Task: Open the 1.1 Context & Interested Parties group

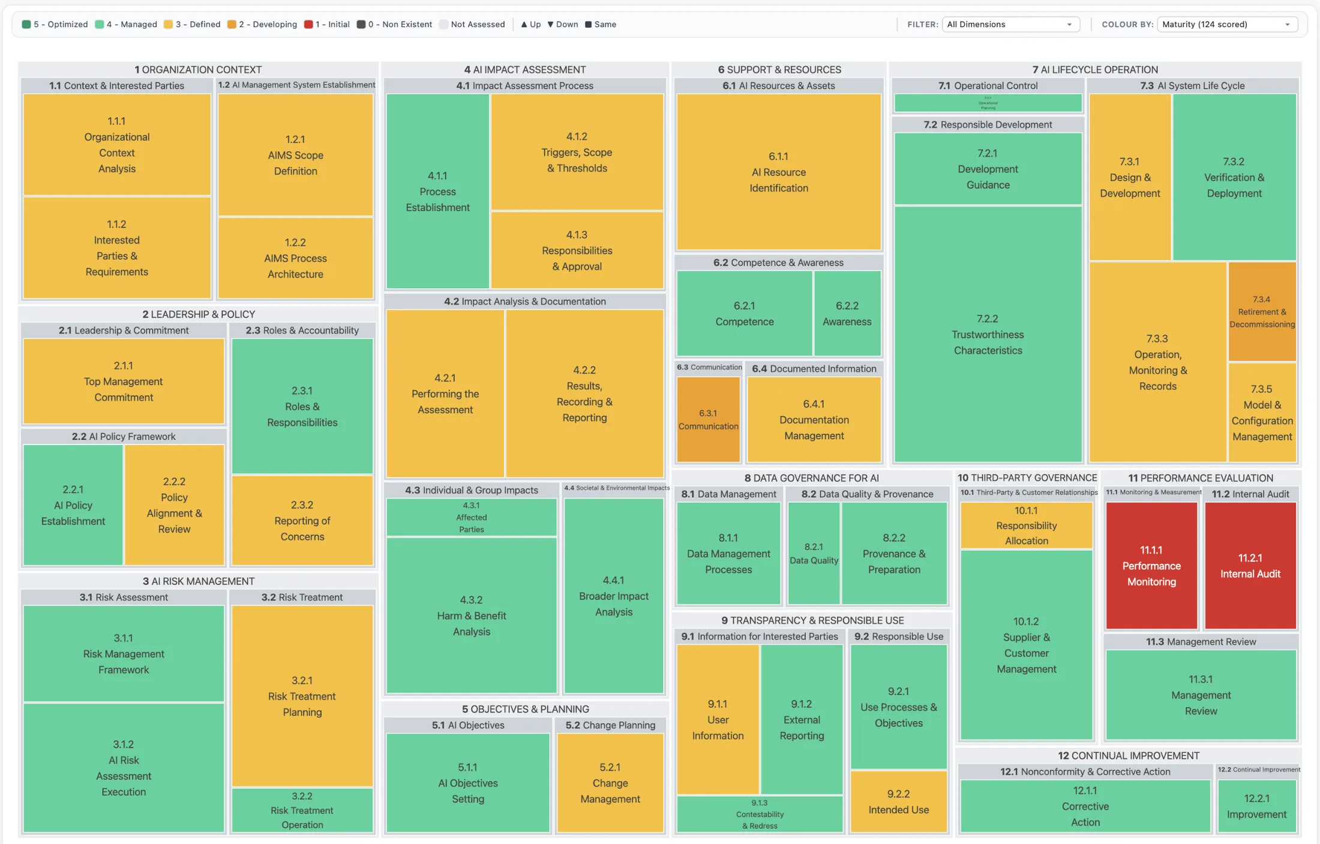Action: click(116, 86)
